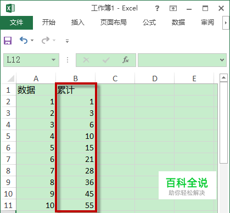This screenshot has width=230, height=213.
Task: Click the formula bar resize dots handle
Action: (68, 60)
